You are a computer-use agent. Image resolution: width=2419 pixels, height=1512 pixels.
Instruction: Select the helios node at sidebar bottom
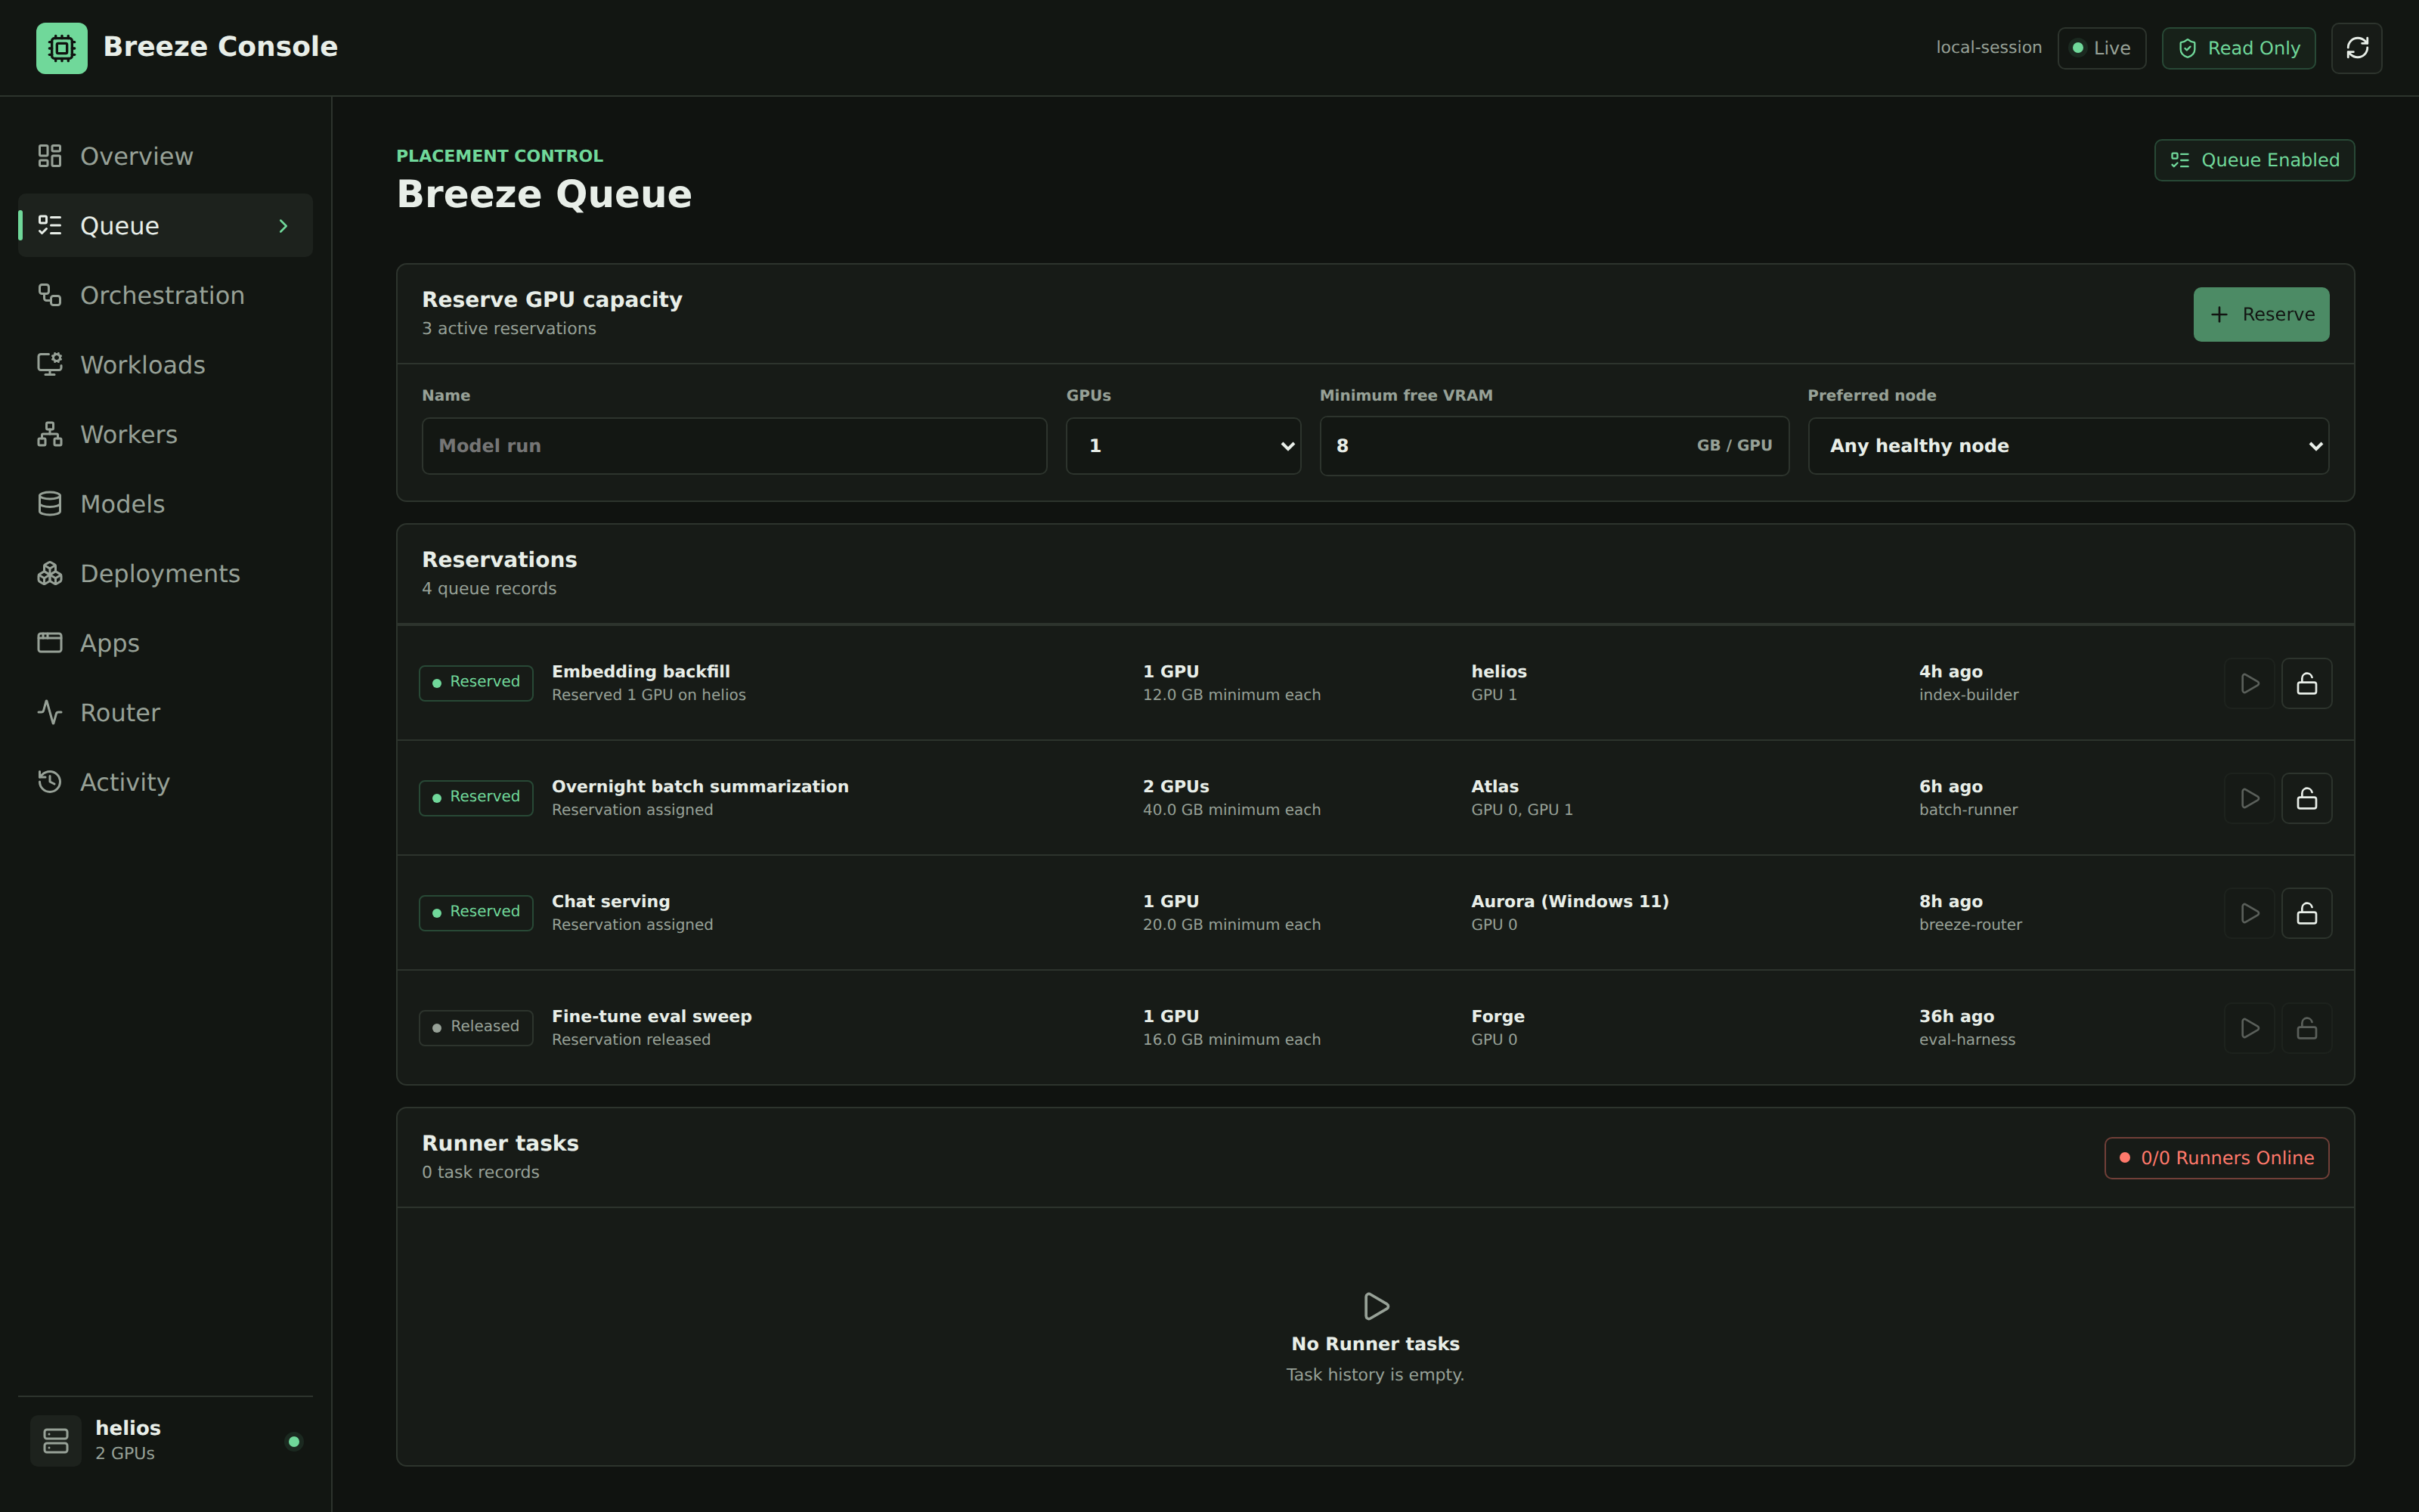pyautogui.click(x=165, y=1441)
